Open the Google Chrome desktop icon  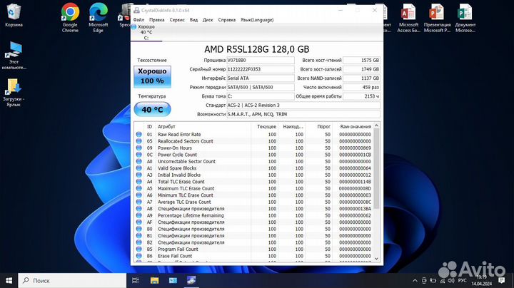coord(70,18)
